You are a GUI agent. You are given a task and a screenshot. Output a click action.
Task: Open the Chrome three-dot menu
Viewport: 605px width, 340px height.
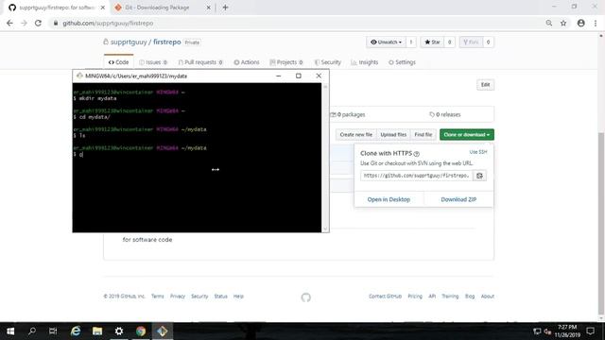click(x=596, y=23)
